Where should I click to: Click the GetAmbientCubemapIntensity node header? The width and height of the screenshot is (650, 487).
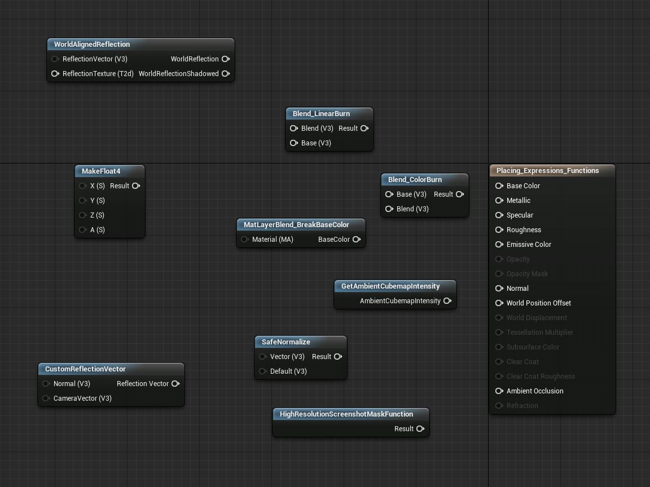pyautogui.click(x=390, y=286)
